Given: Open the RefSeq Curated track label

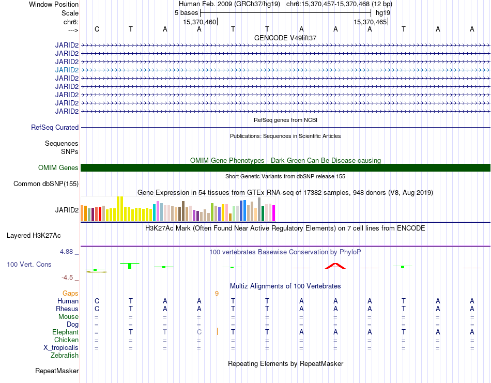Looking at the screenshot, I should tap(55, 128).
